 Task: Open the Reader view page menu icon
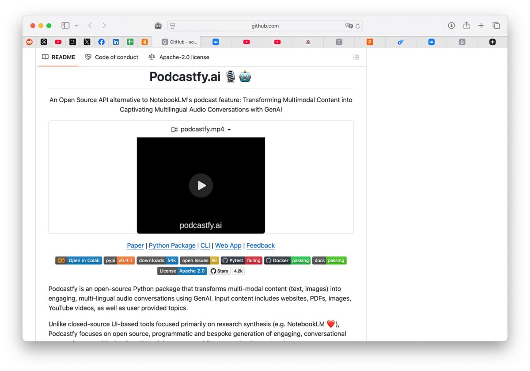pos(173,26)
